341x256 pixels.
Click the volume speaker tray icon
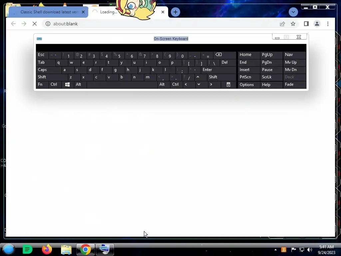click(310, 250)
